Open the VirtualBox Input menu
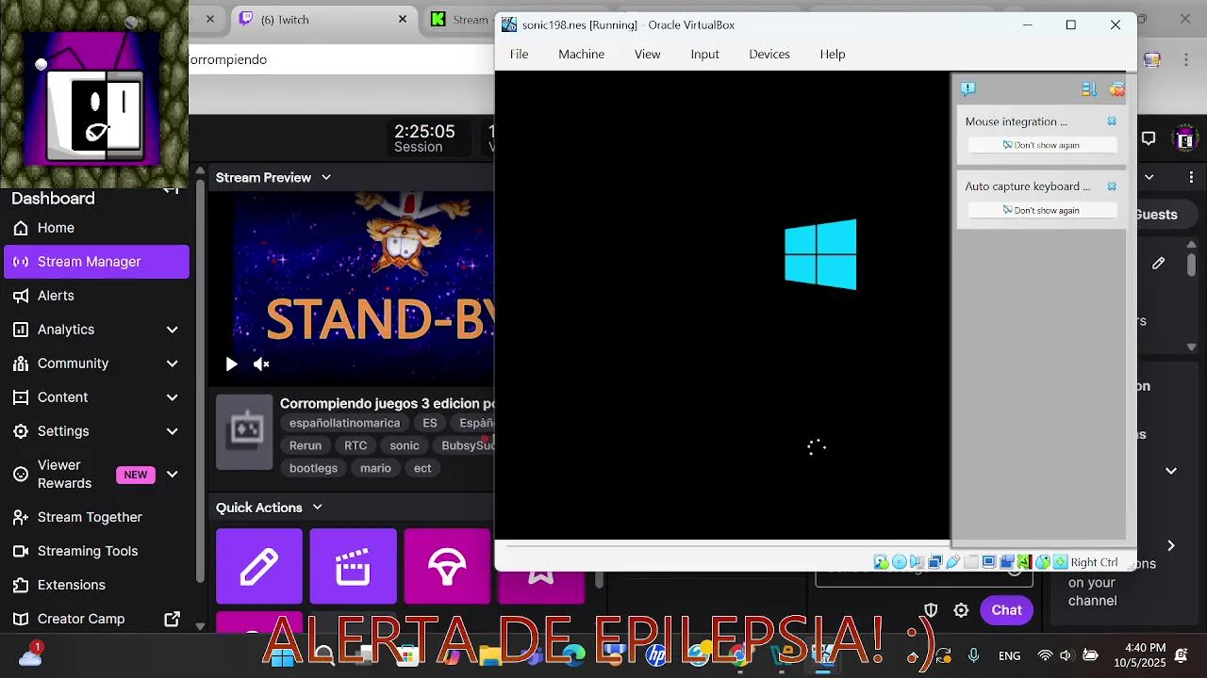Image resolution: width=1207 pixels, height=678 pixels. click(x=704, y=54)
